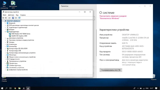The width and height of the screenshot is (160, 90).
Task: Click the Мыши и иные указывающие устройства icon
Action: pyautogui.click(x=7, y=57)
